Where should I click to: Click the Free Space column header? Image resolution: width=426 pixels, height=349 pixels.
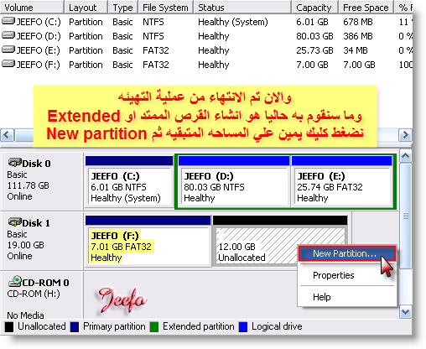366,8
